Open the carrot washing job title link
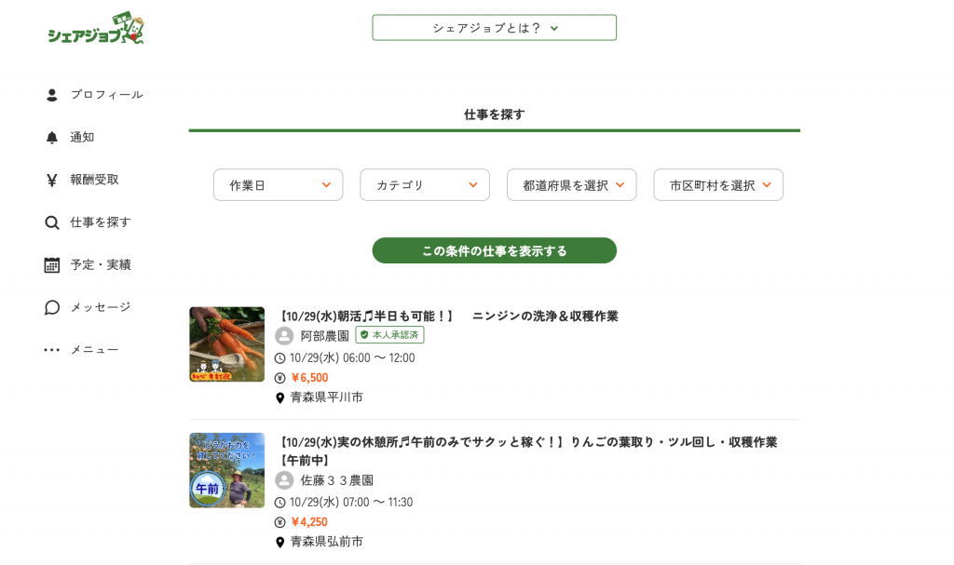Screen dimensions: 954x565 tap(448, 316)
